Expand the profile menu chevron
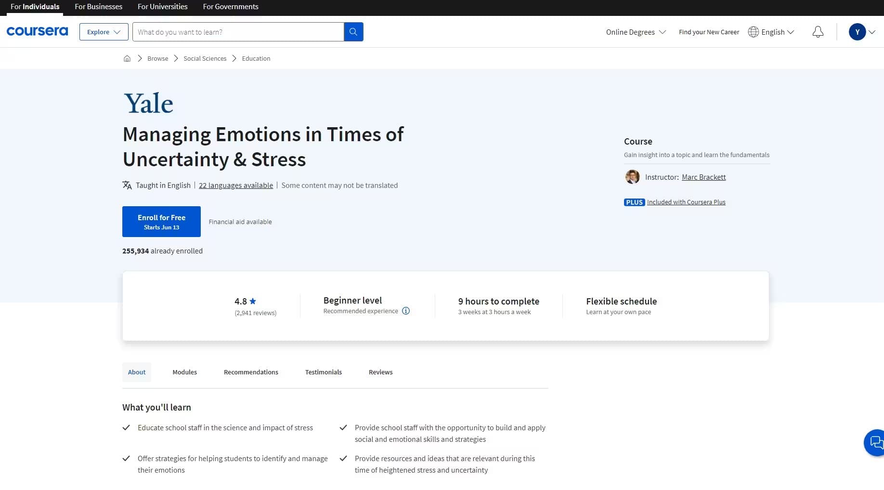The height and width of the screenshot is (490, 884). [x=872, y=32]
